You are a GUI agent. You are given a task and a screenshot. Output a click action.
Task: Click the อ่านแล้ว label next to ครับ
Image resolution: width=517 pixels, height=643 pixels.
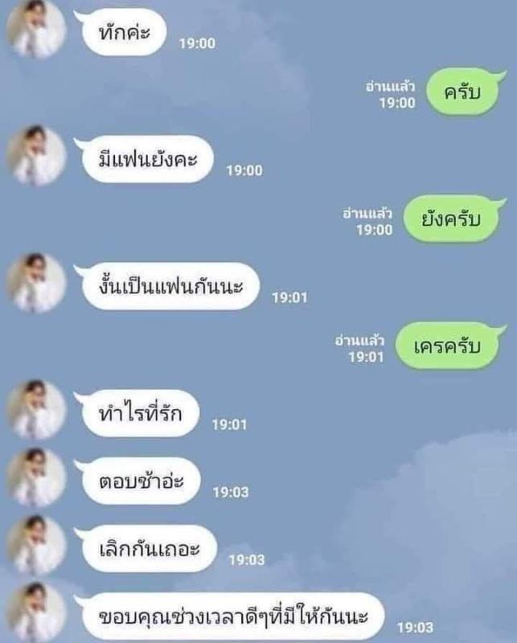390,87
